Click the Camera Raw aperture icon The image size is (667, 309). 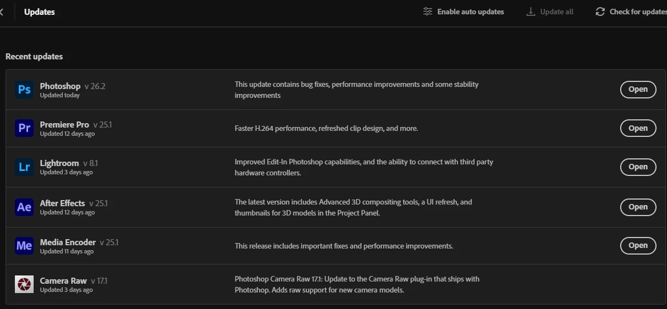[x=24, y=284]
